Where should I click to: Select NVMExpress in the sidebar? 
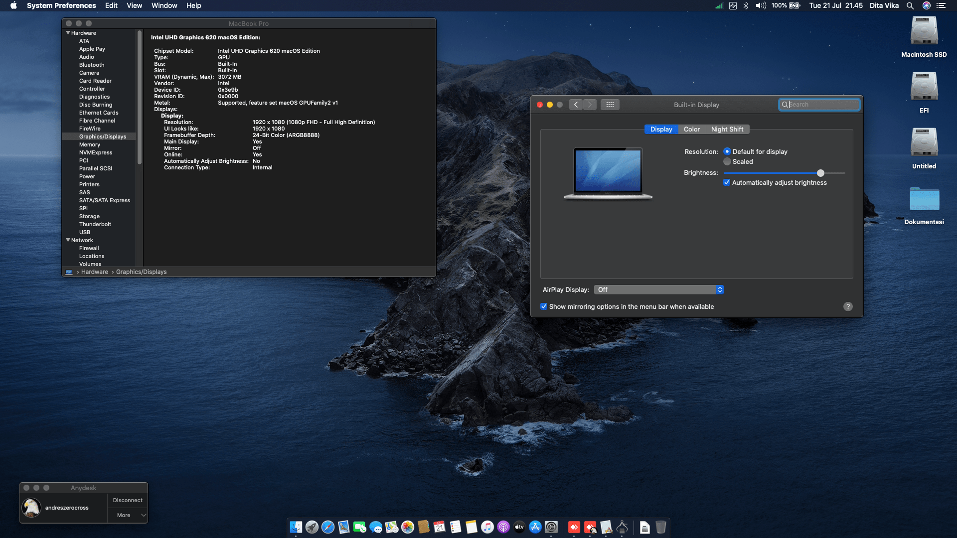[96, 152]
